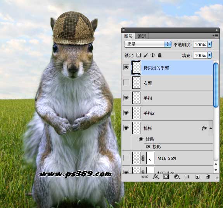Toggle lock position move icon
223x208 pixels.
pos(152,55)
